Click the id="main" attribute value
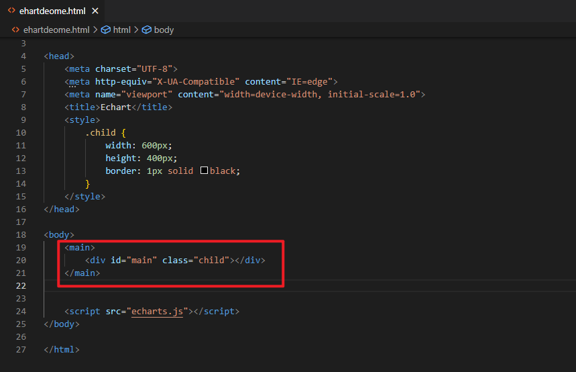 tap(141, 261)
